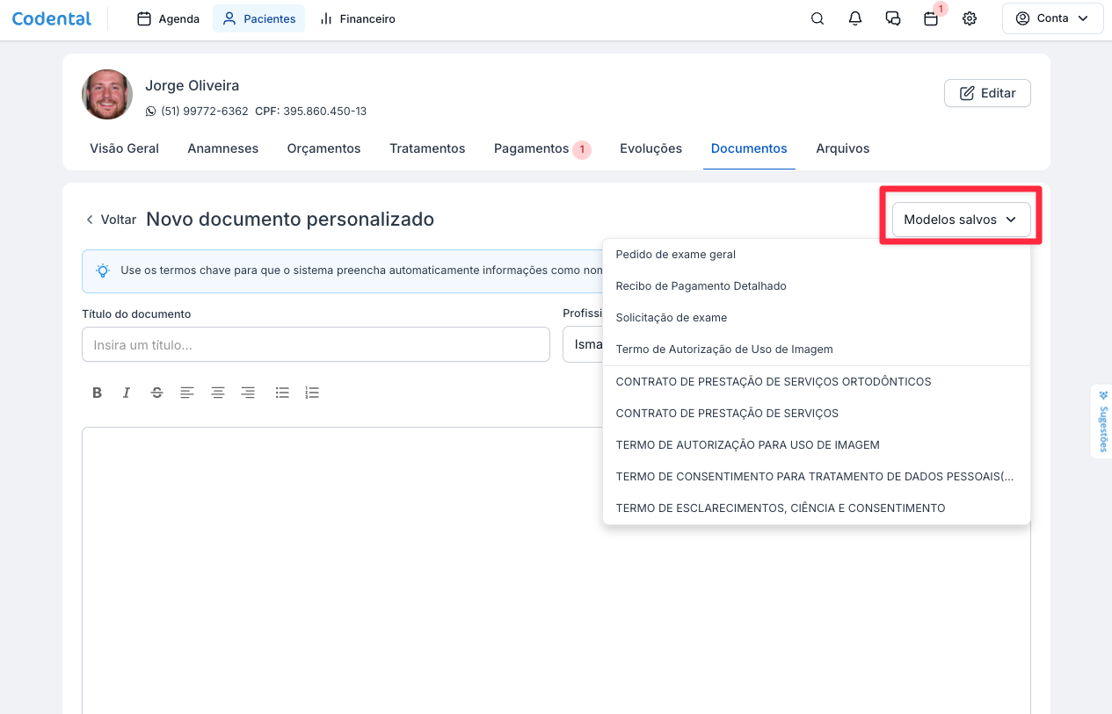Select Recibo de Pagamento Detalhado template
Image resolution: width=1112 pixels, height=714 pixels.
tap(701, 286)
